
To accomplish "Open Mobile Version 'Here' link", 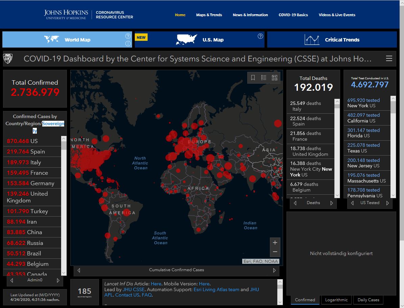I will [204, 284].
